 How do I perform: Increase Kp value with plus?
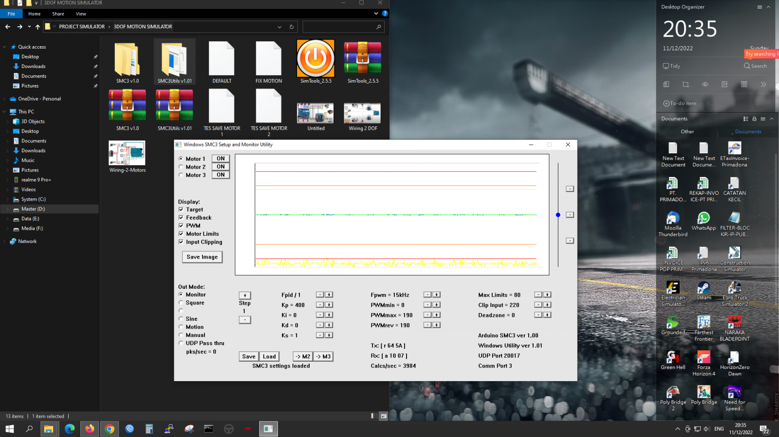tap(329, 305)
